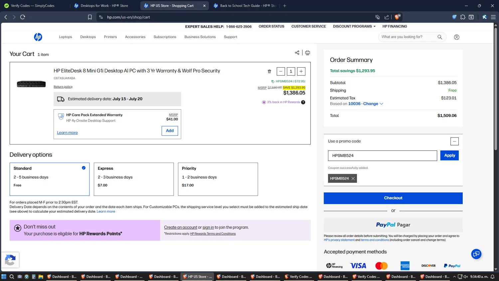Open the taskbar search icon

pos(12,277)
